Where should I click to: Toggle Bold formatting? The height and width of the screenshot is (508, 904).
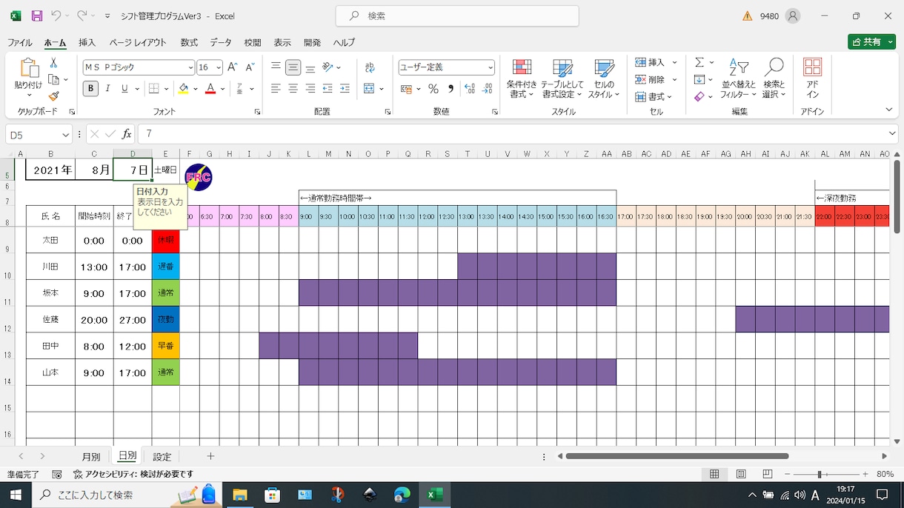point(90,89)
